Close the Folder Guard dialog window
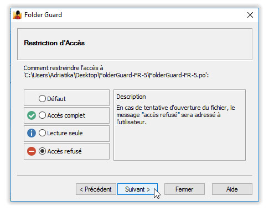Image resolution: width=274 pixels, height=212 pixels. (x=250, y=15)
